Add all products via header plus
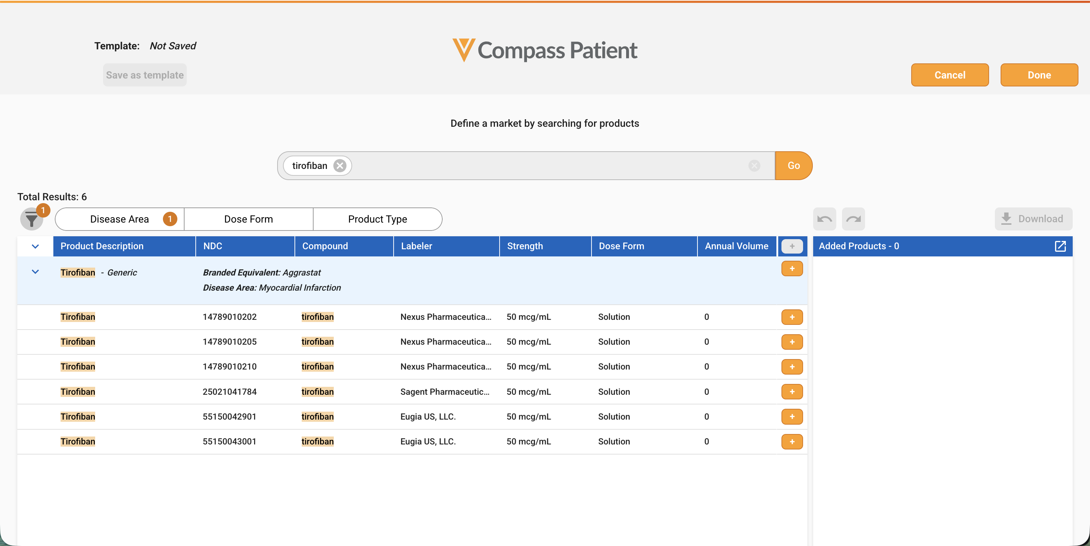This screenshot has height=546, width=1090. [x=792, y=246]
